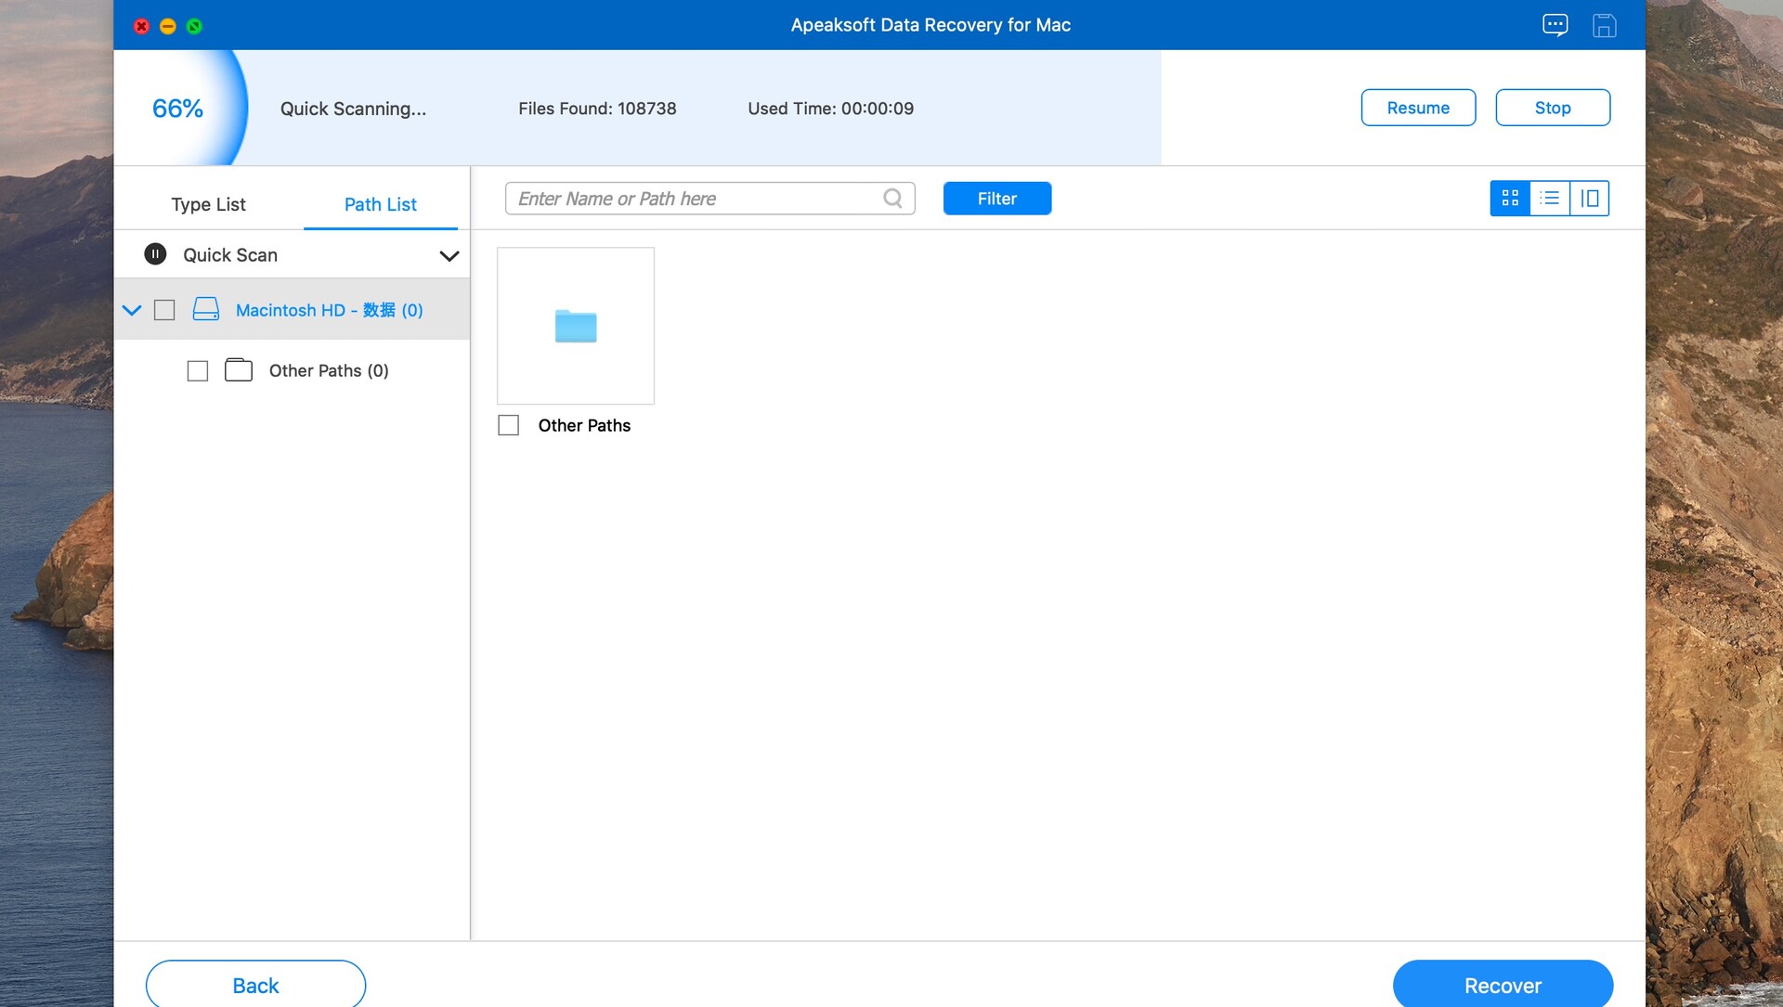This screenshot has width=1783, height=1007.
Task: Click the Other Paths folder icon in sidebar
Action: pos(239,370)
